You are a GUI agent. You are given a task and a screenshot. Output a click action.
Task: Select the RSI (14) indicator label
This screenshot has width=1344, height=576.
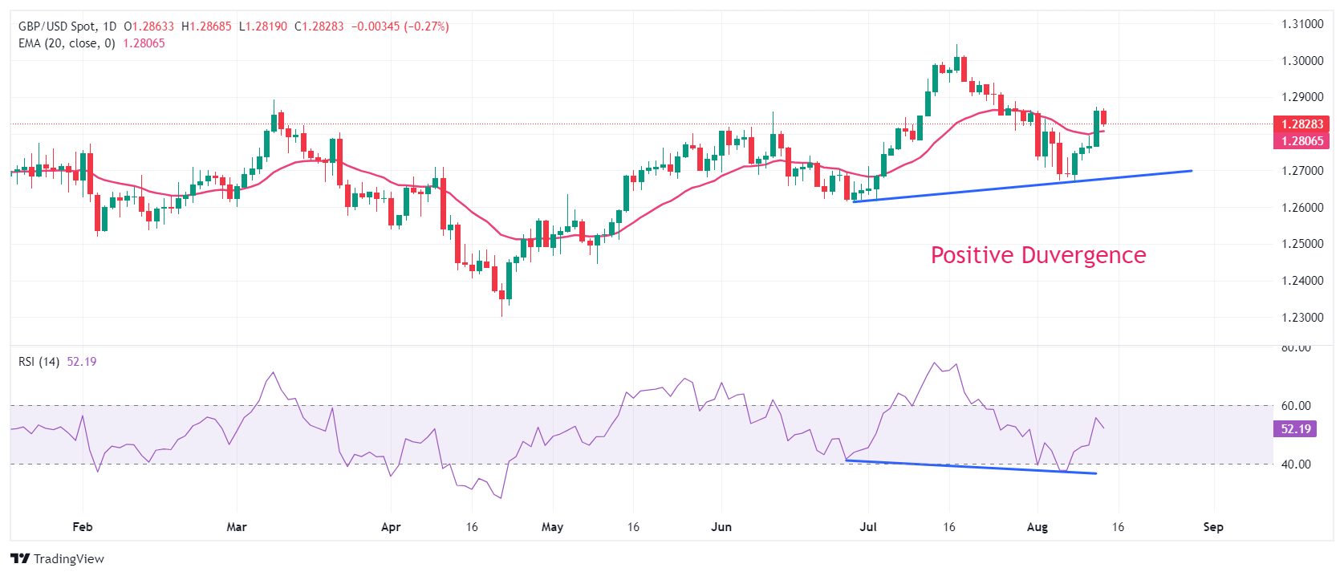pos(39,362)
